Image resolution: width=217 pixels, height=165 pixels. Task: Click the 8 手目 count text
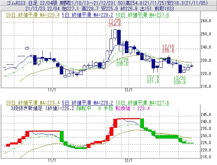point(106,108)
